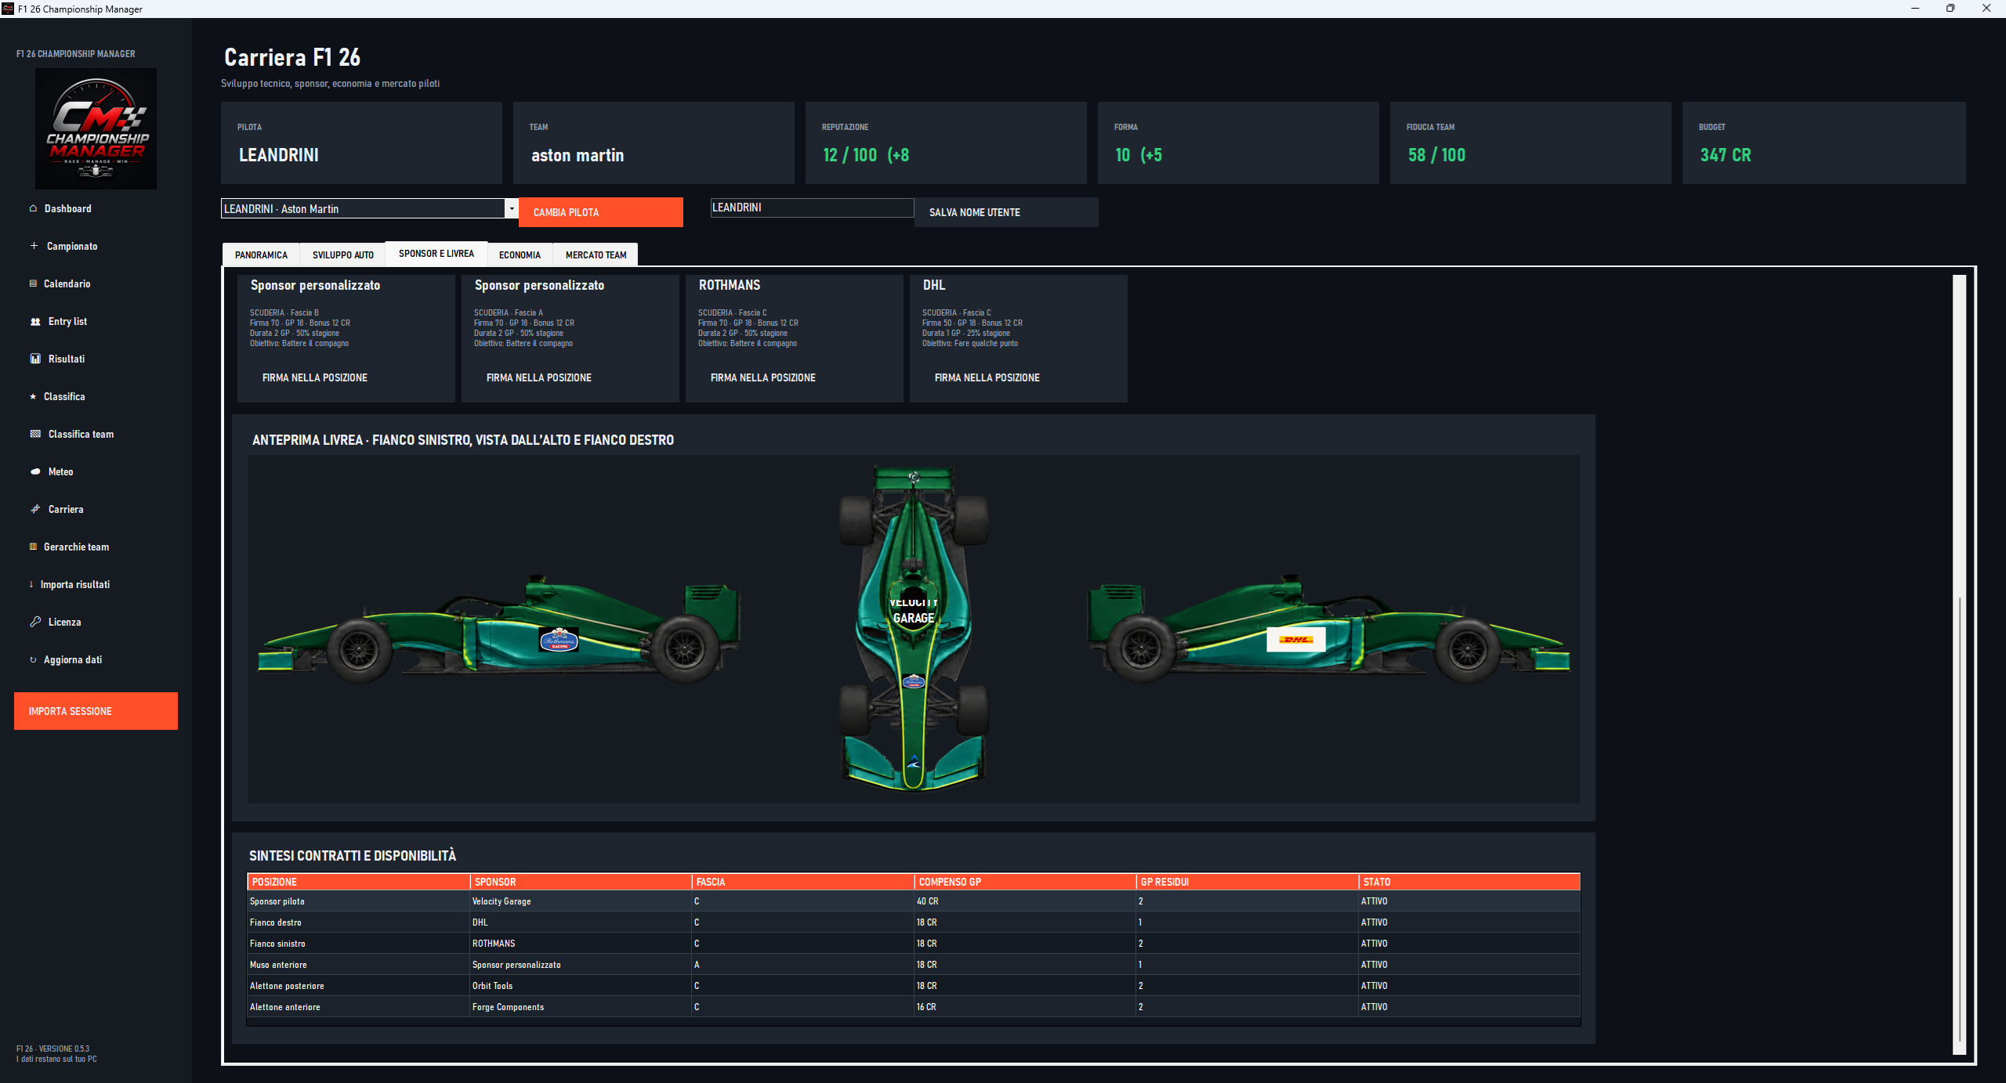Viewport: 2006px width, 1083px height.
Task: Sign the DHL sponsor with Firma Nella Posizione
Action: [x=987, y=377]
